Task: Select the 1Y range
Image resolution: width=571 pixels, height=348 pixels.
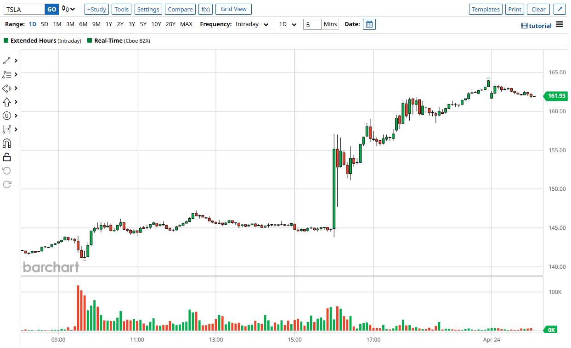Action: click(109, 24)
